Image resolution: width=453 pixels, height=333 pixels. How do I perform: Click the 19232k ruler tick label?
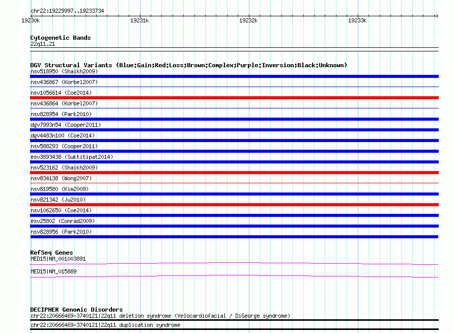click(248, 20)
